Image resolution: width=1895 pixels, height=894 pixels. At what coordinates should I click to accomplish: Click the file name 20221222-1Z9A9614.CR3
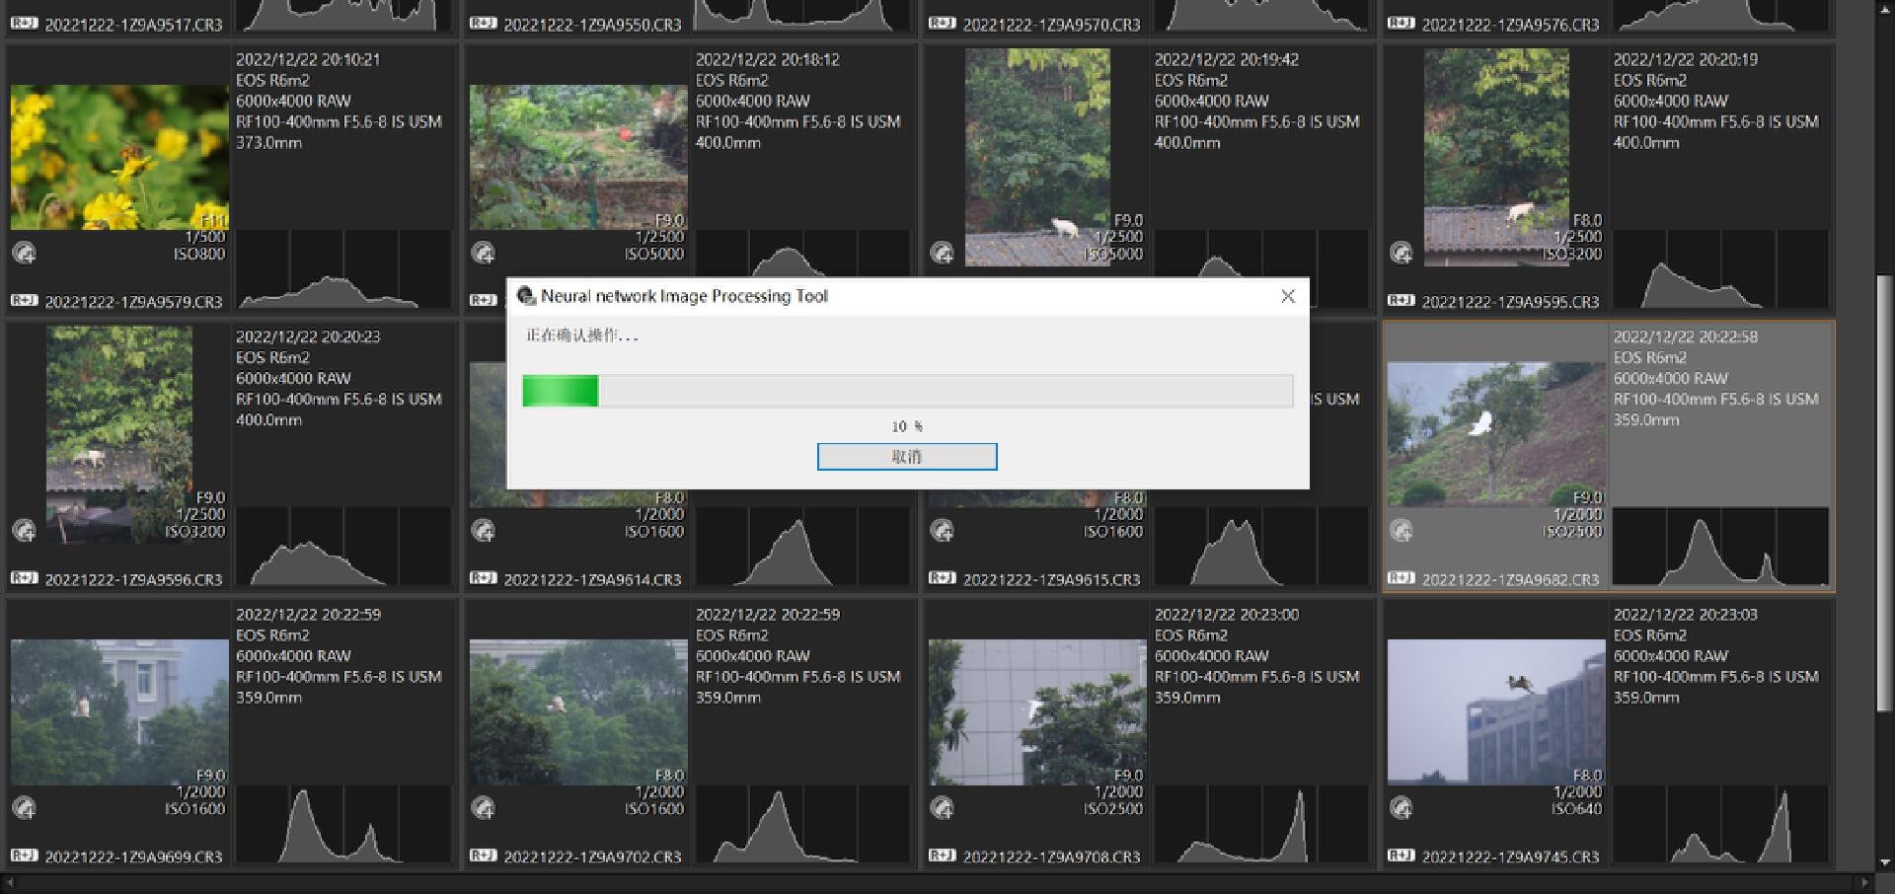click(x=592, y=579)
